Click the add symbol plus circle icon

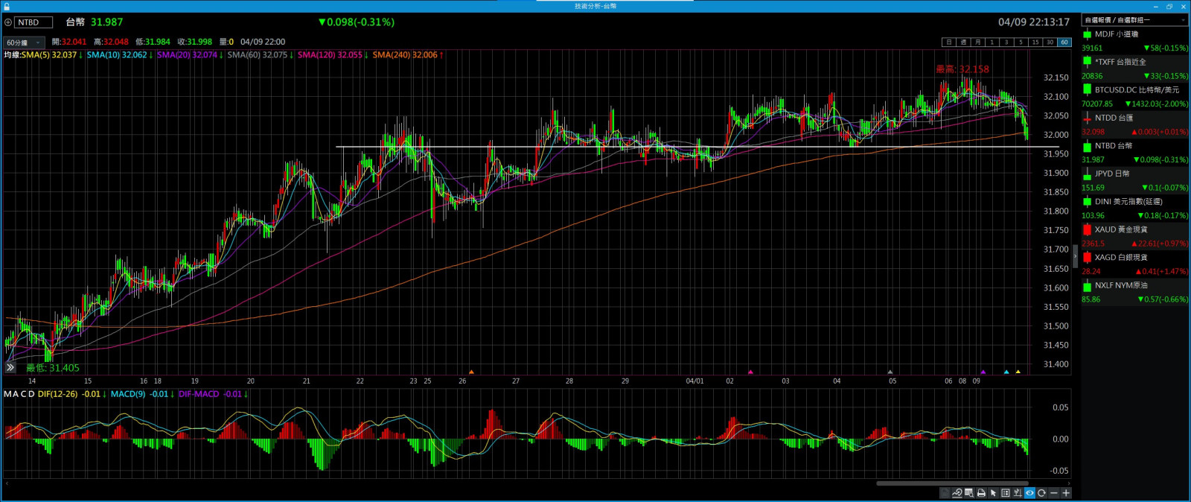click(x=8, y=22)
